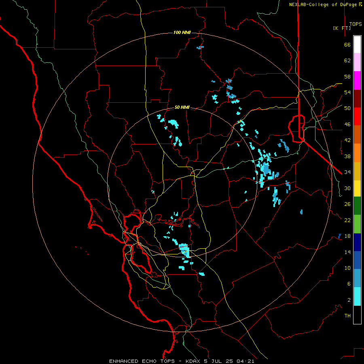Click the 10 legend value
The image size is (364, 364).
click(347, 268)
